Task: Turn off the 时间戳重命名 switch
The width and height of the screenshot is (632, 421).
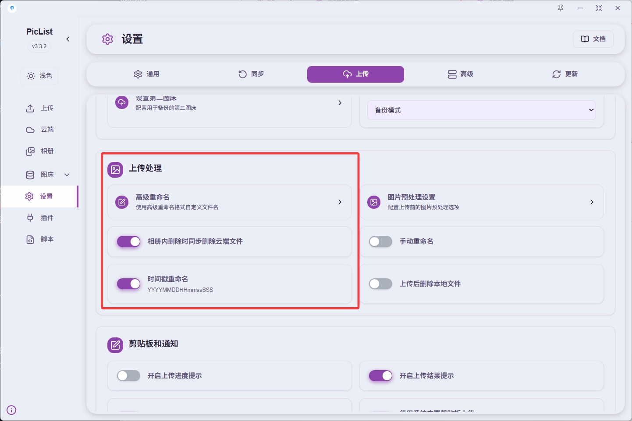Action: (x=128, y=284)
